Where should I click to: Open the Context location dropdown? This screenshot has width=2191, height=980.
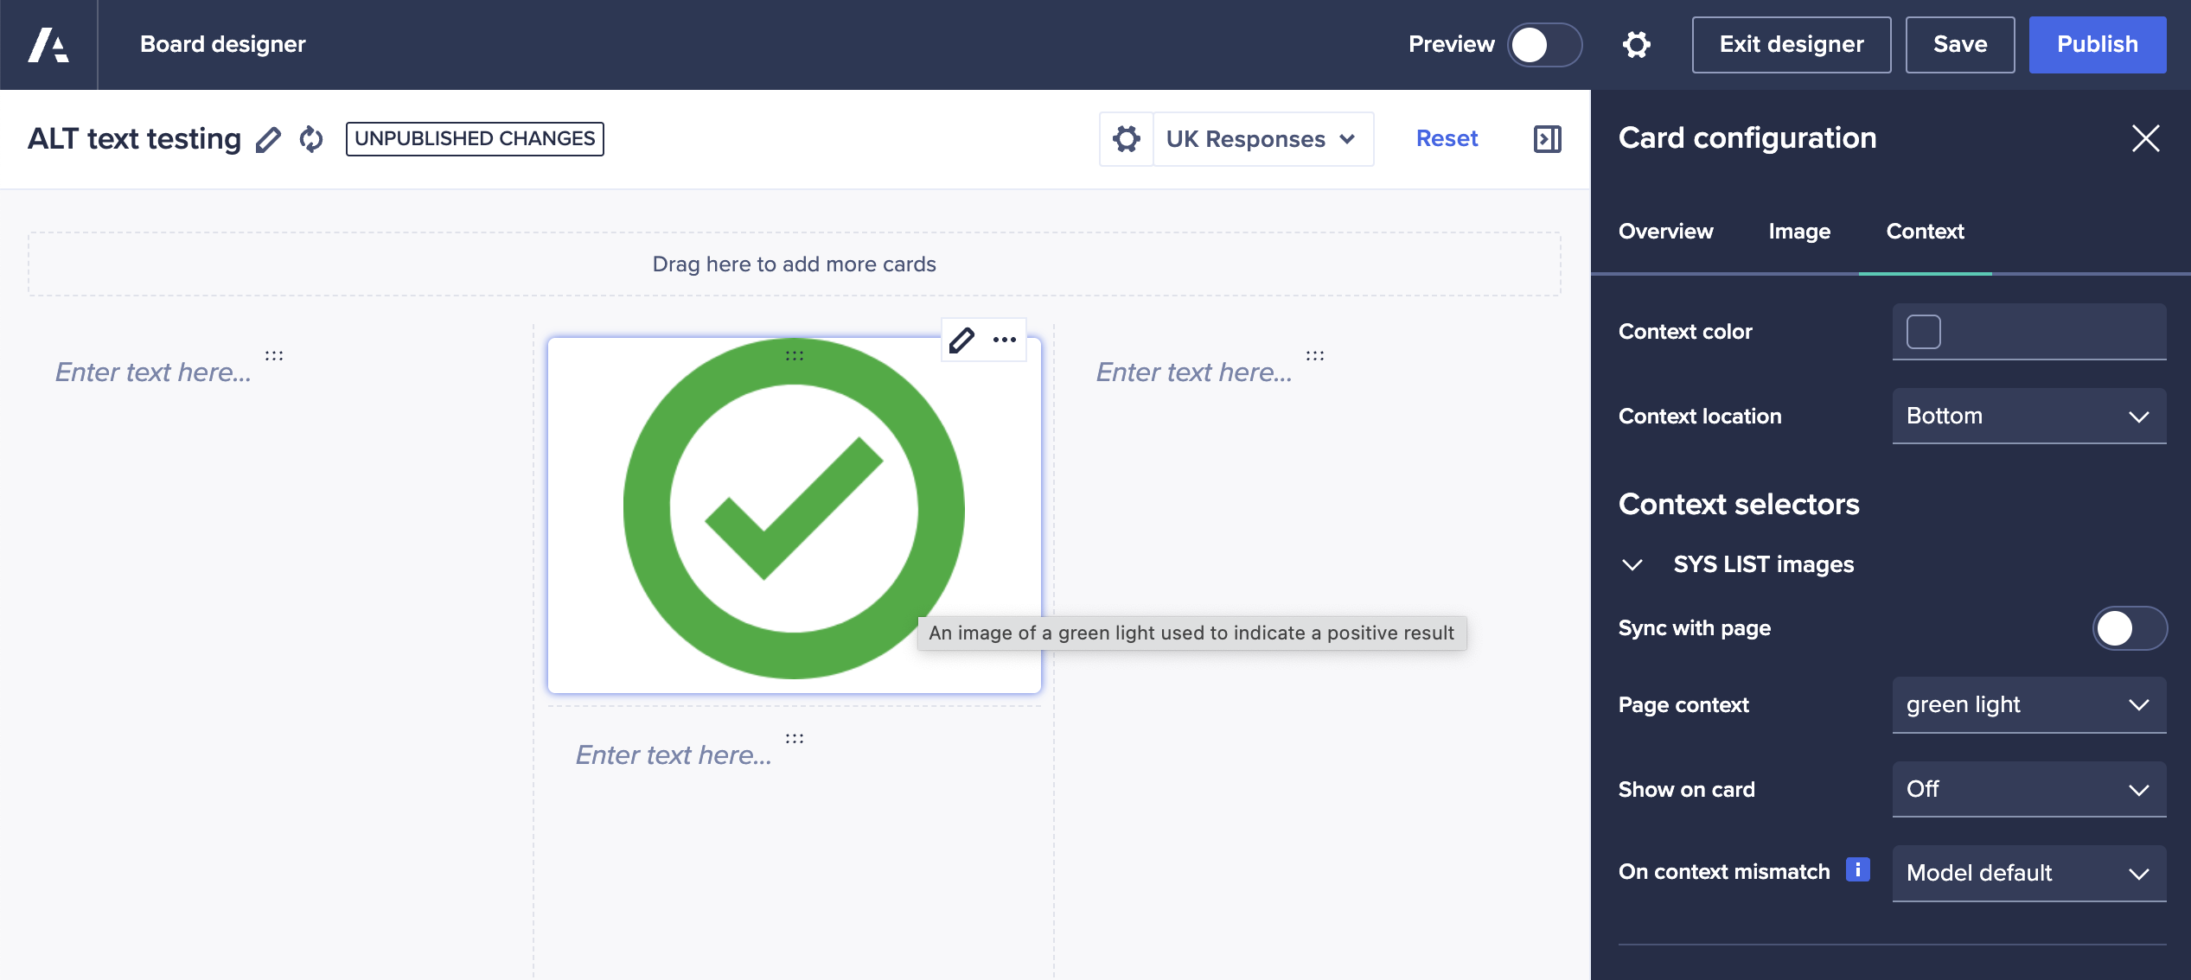pos(2028,417)
